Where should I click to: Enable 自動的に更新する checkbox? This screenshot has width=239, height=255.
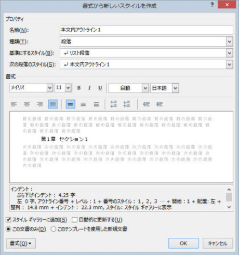[x=74, y=220]
